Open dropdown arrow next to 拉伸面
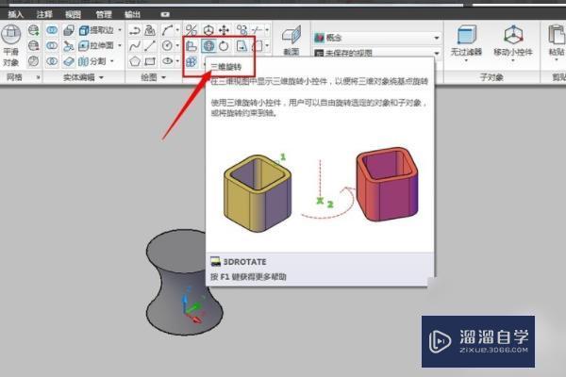The image size is (566, 377). point(120,46)
